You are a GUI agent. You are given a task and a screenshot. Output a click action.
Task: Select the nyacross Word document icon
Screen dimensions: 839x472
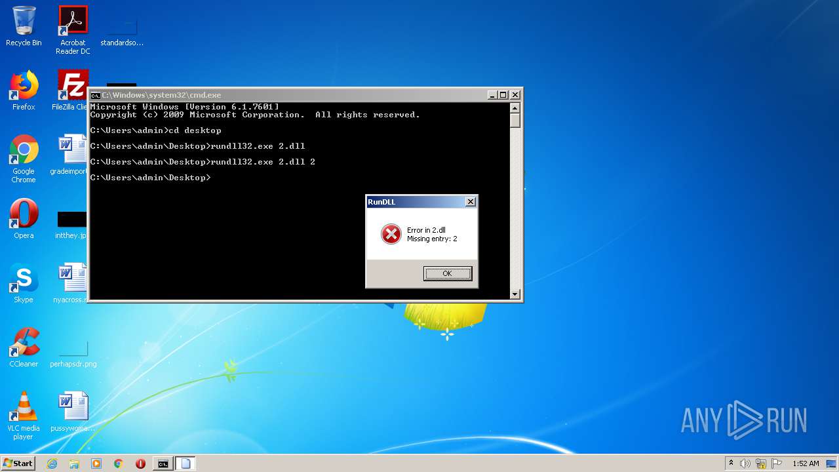coord(71,283)
